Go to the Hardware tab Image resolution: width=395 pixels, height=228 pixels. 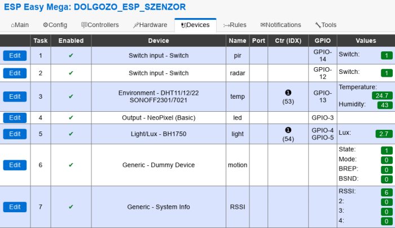[x=150, y=25]
